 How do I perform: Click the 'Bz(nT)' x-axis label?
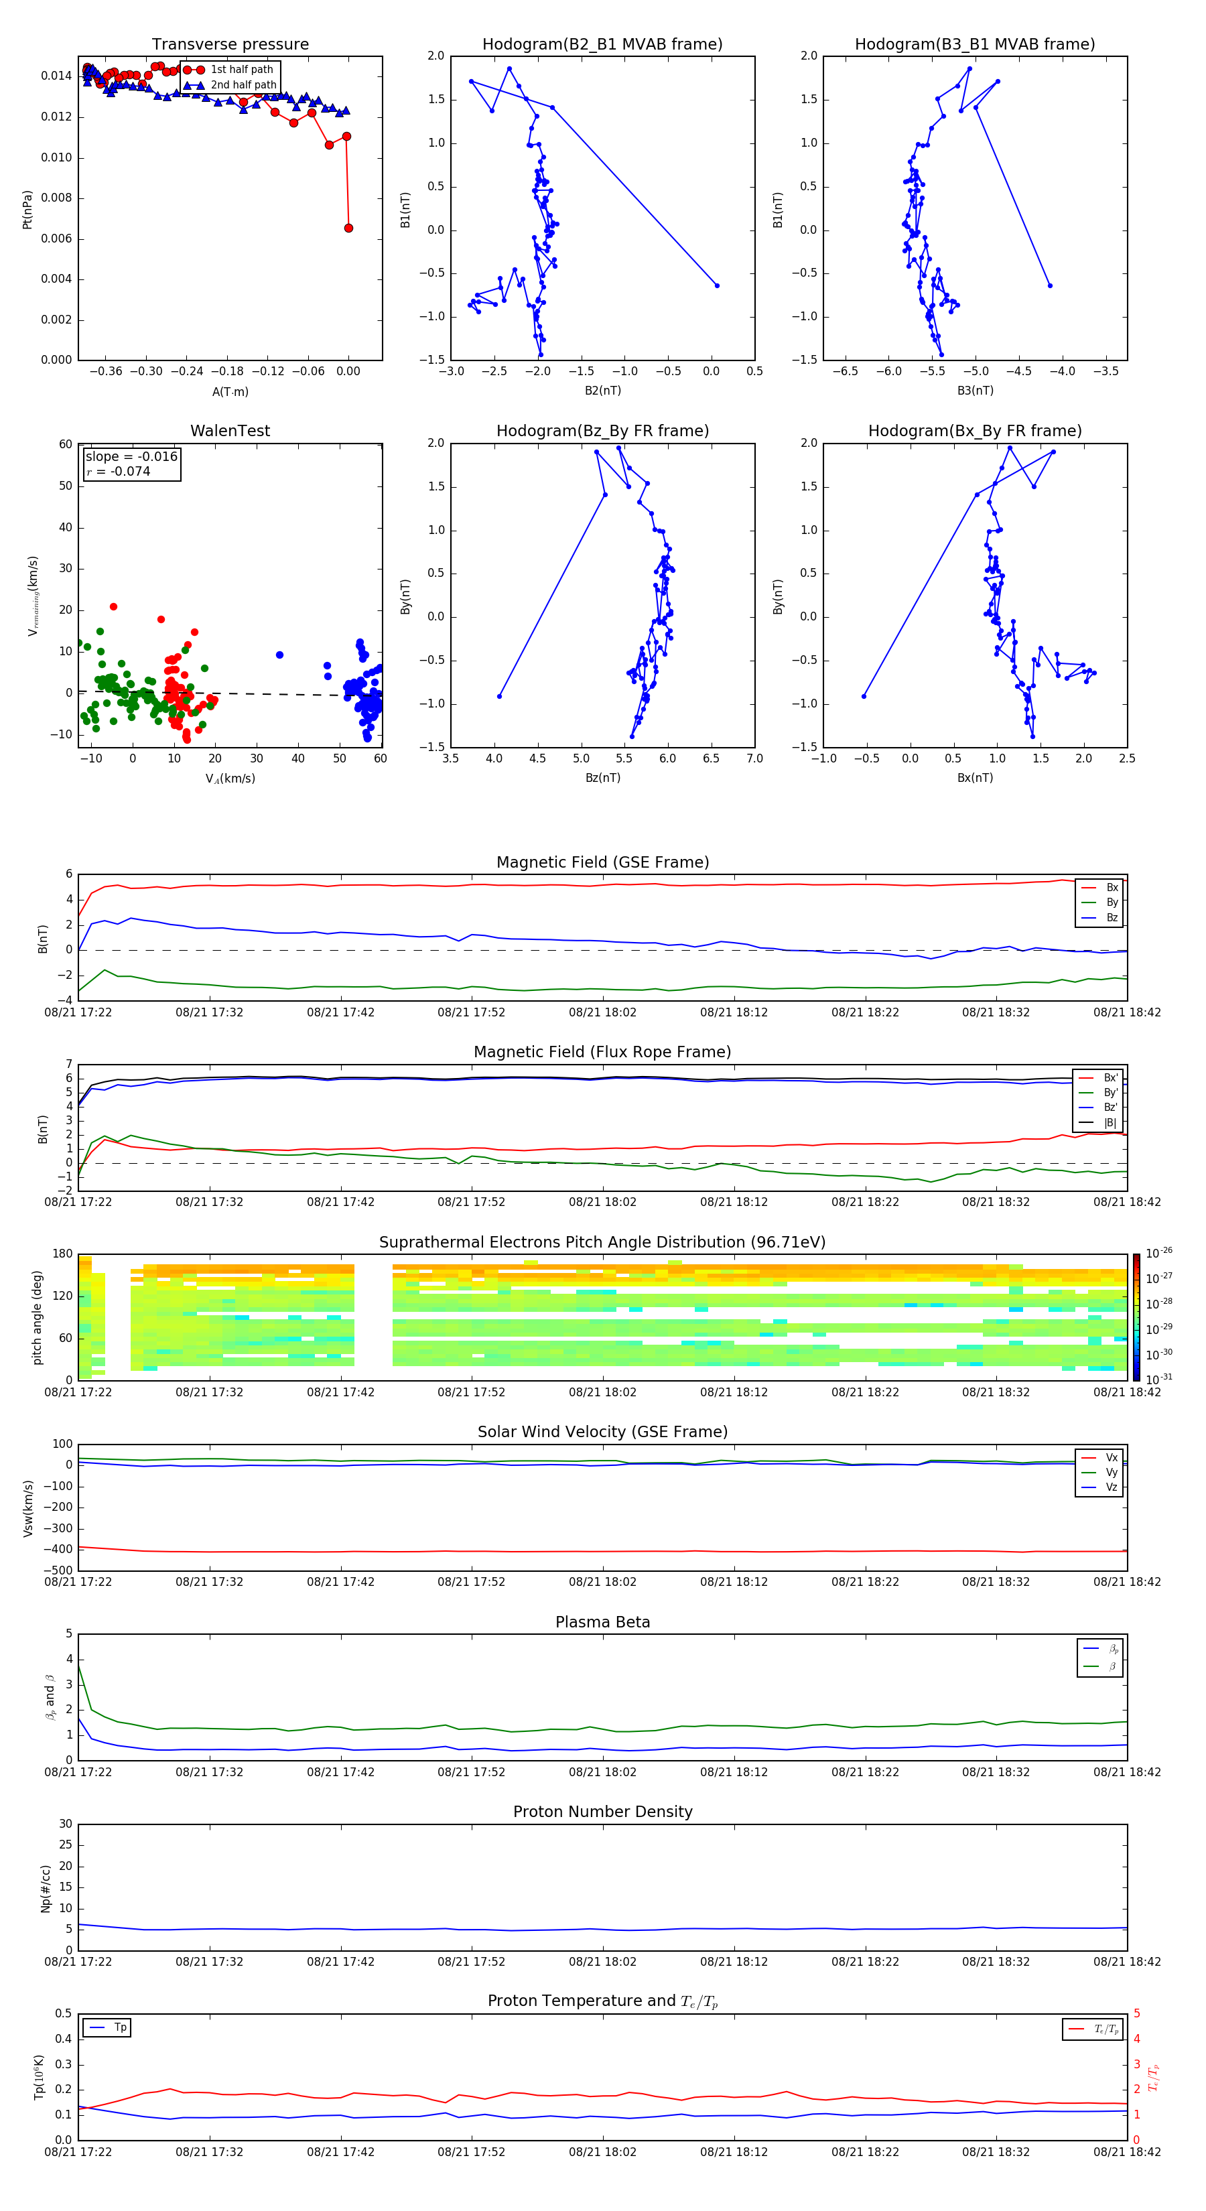tap(602, 779)
